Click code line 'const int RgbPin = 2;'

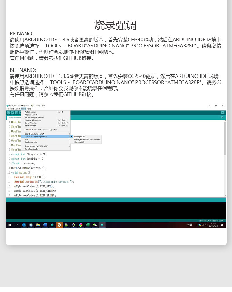pos(28,159)
